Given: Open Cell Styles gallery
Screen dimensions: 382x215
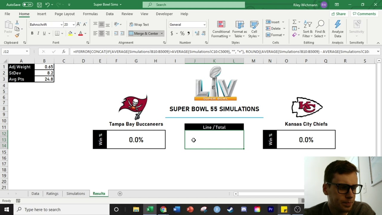Looking at the screenshot, I should tap(254, 29).
